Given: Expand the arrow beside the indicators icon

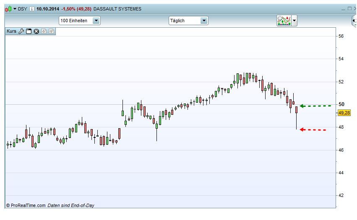Looking at the screenshot, I should click(x=294, y=21).
